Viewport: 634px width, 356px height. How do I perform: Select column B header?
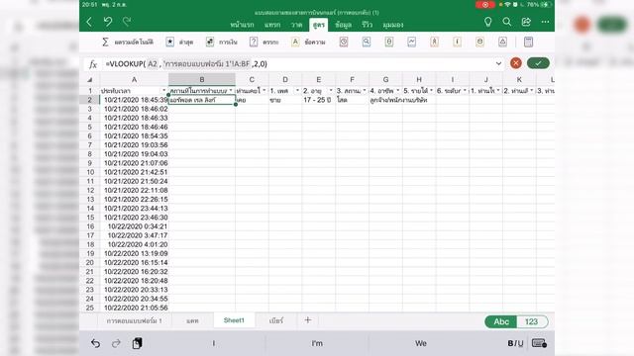point(202,79)
